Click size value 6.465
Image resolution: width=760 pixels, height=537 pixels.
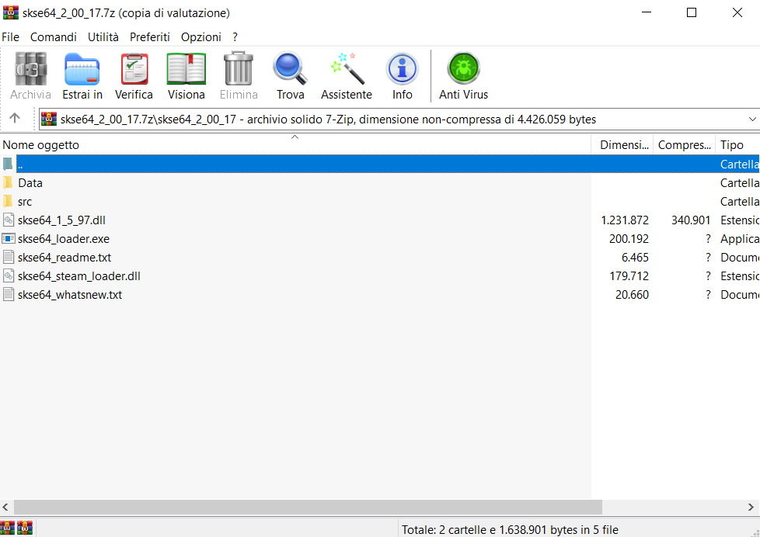pyautogui.click(x=635, y=258)
